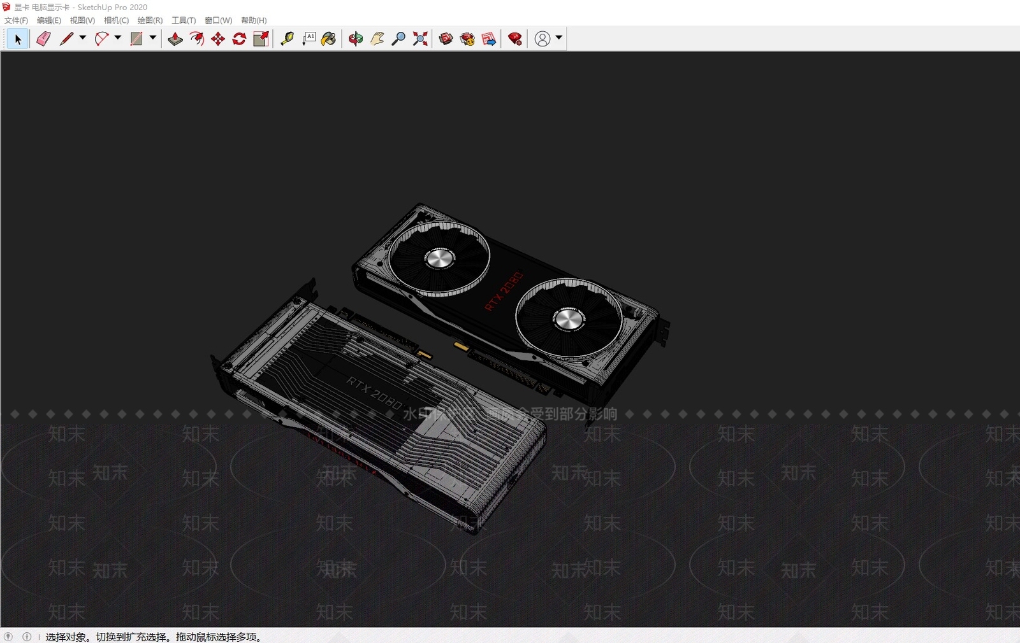Choose the Move tool with red arrows
The width and height of the screenshot is (1020, 643).
[218, 39]
